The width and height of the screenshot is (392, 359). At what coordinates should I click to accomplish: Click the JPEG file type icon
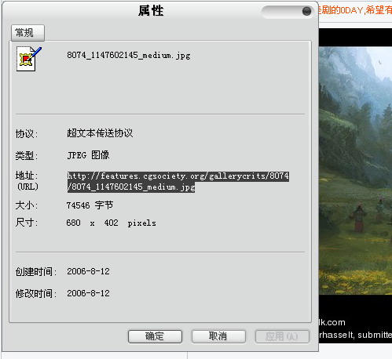tap(29, 59)
